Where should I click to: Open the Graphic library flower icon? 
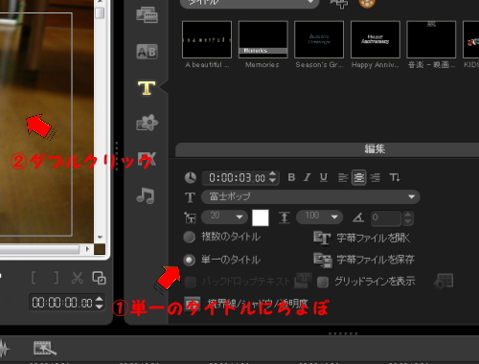click(x=147, y=123)
